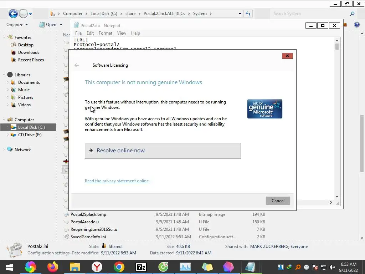Select Local Disk (C:) in tree
The height and width of the screenshot is (274, 365).
coord(28,127)
